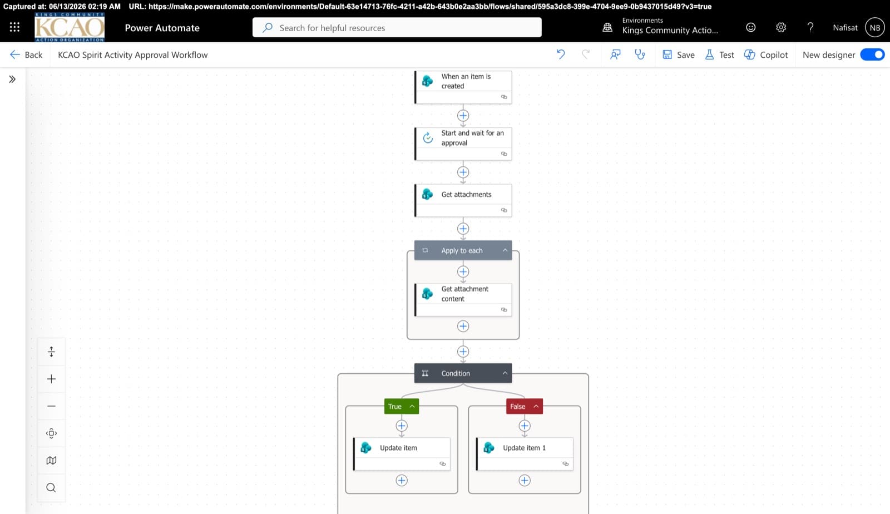The image size is (890, 514).
Task: Open the feedback person icon in toolbar
Action: pyautogui.click(x=615, y=55)
